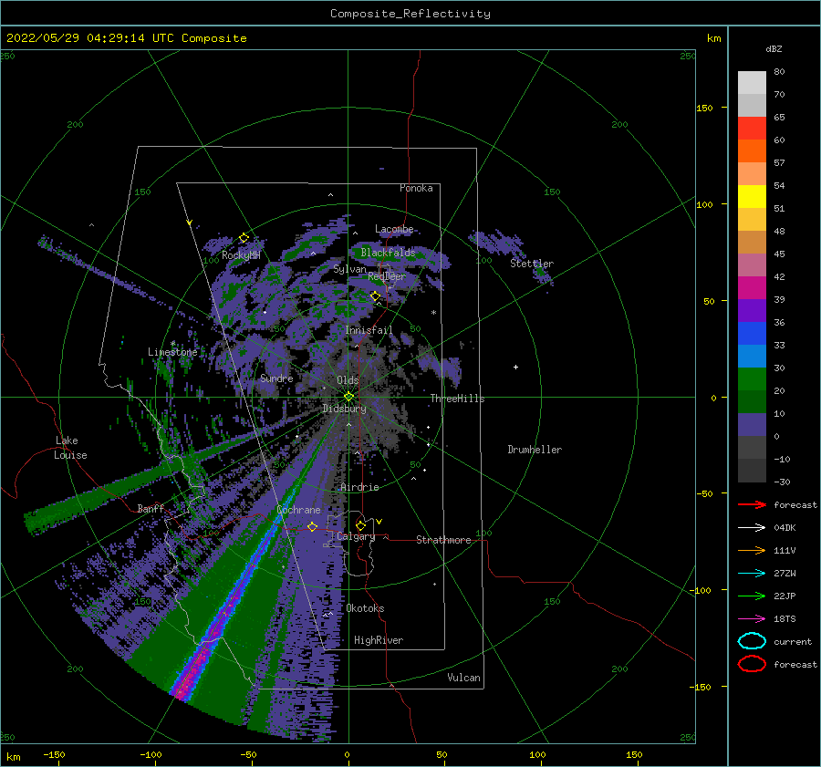Select the yellow radar-site diamond at map center
This screenshot has width=821, height=767.
coord(348,397)
